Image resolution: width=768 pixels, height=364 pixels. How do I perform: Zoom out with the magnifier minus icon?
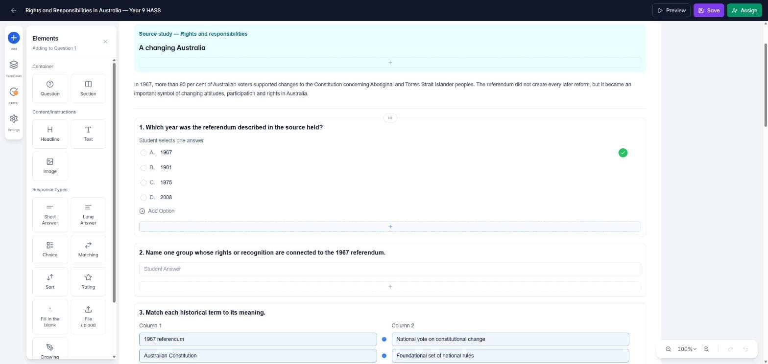tap(669, 349)
